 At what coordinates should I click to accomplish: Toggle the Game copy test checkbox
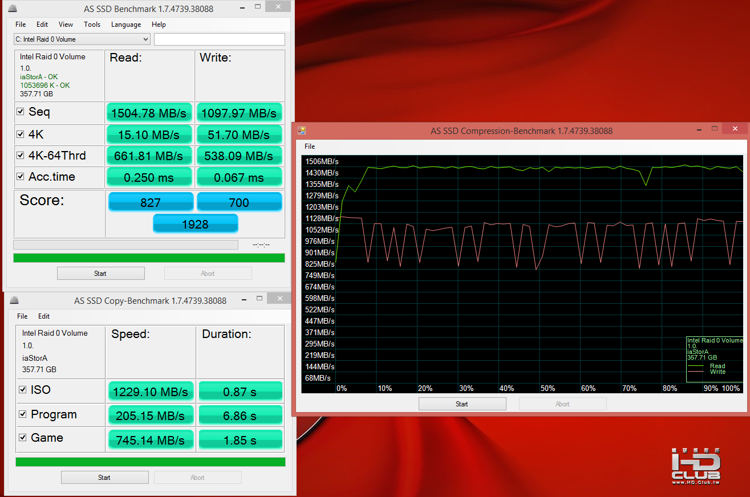click(x=23, y=438)
